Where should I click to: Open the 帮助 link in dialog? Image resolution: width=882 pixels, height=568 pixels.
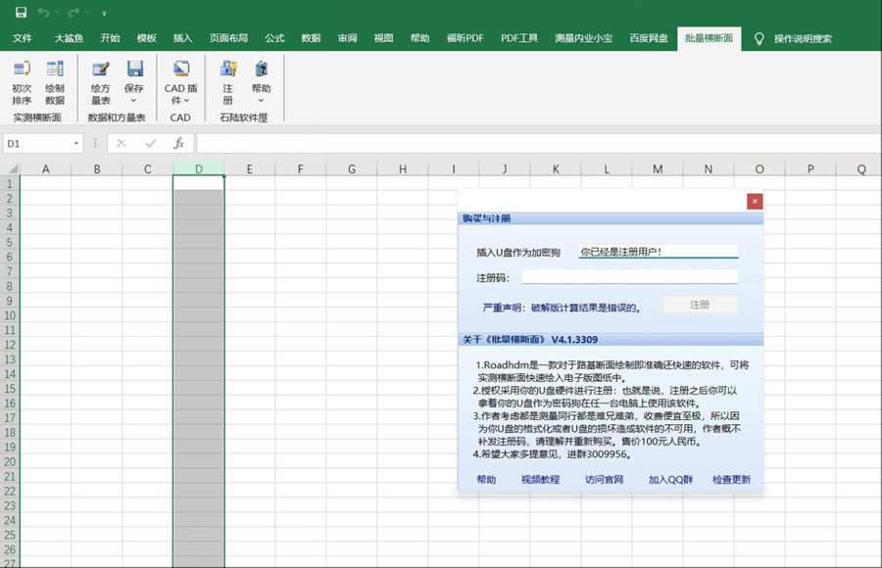(x=486, y=479)
